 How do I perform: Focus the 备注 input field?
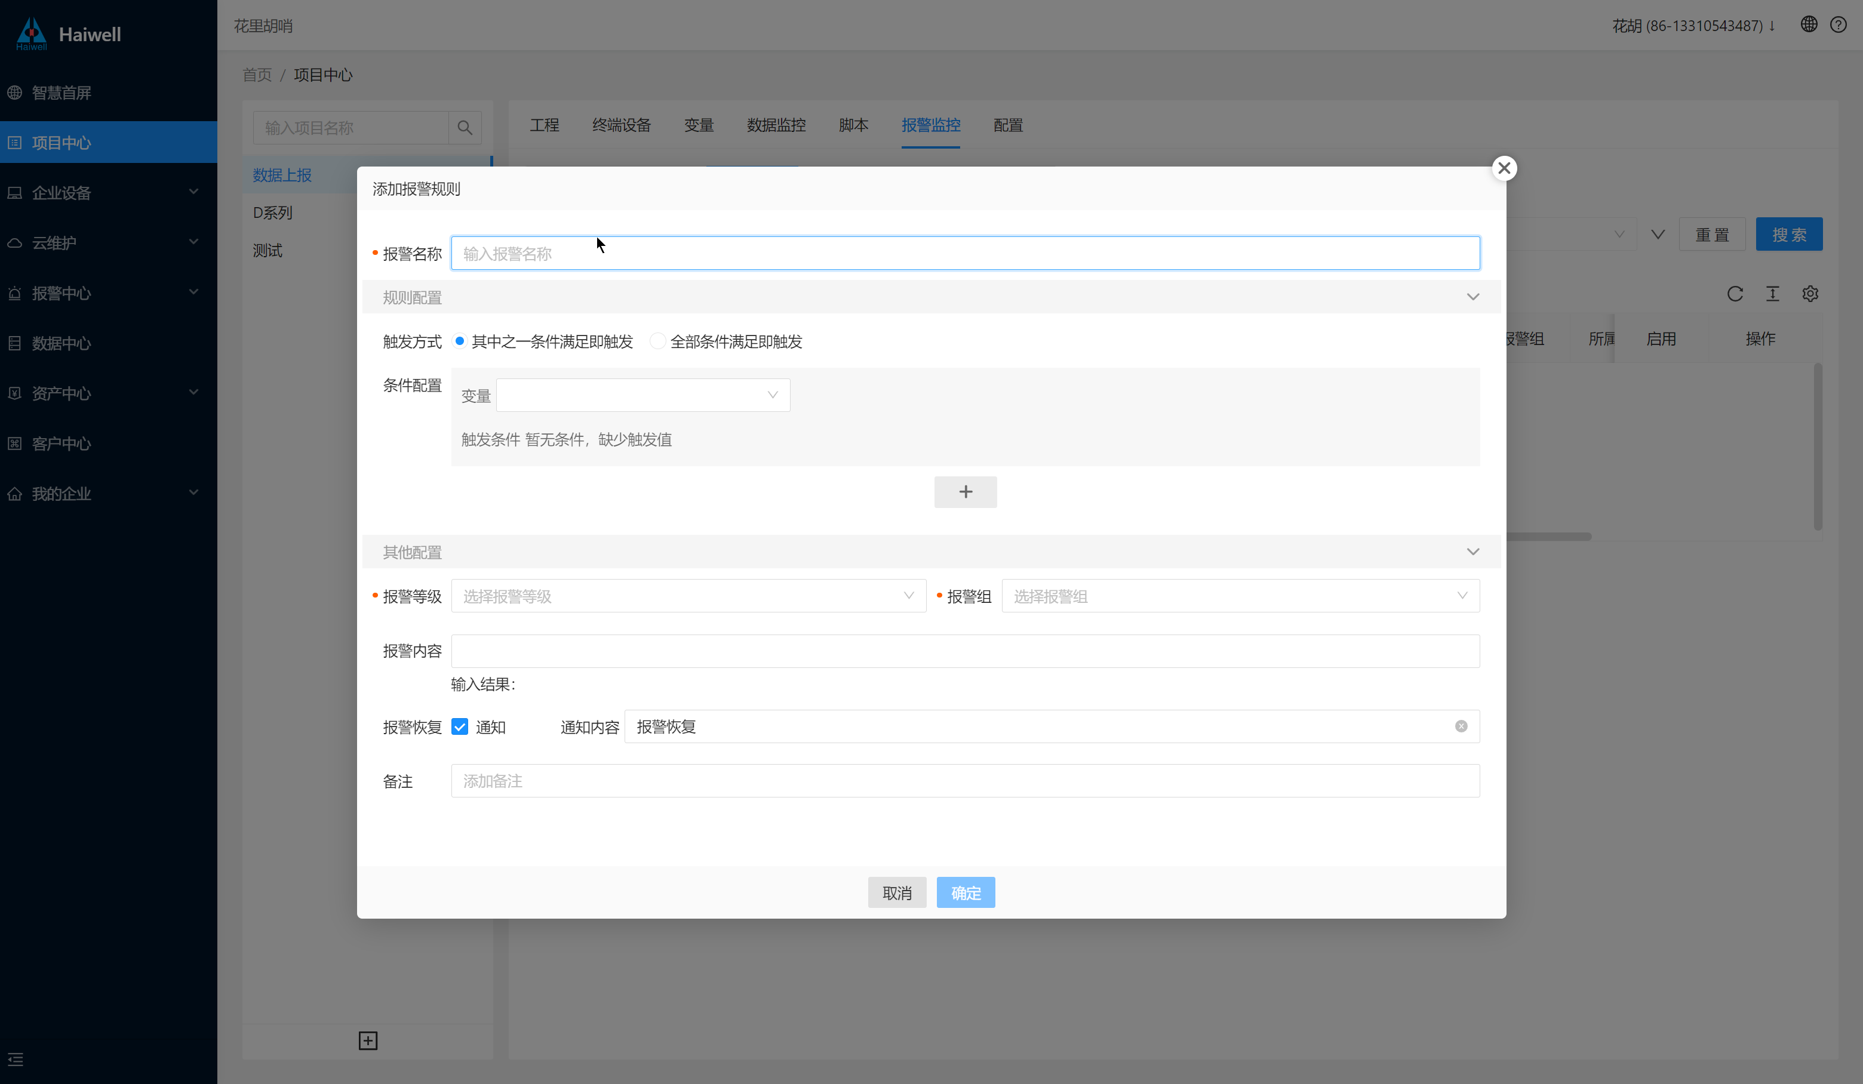[966, 781]
